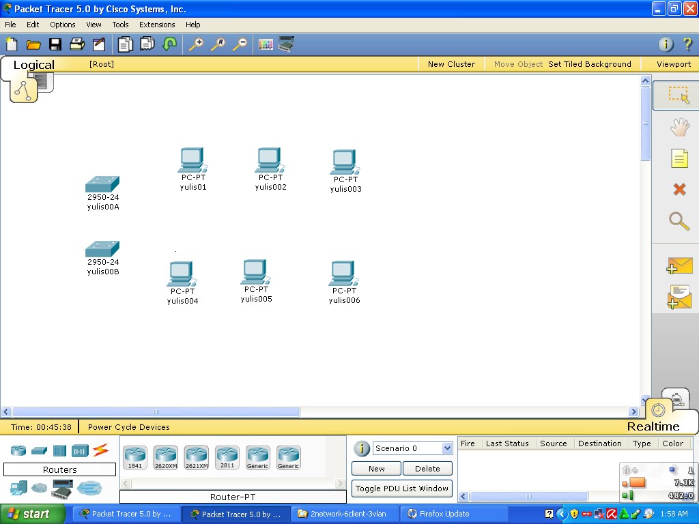The image size is (699, 524).
Task: Select the Routers category icon
Action: 18,450
